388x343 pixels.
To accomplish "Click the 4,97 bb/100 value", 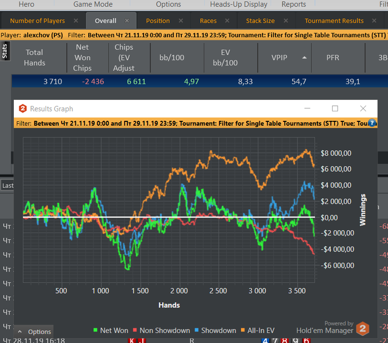I will [x=191, y=81].
